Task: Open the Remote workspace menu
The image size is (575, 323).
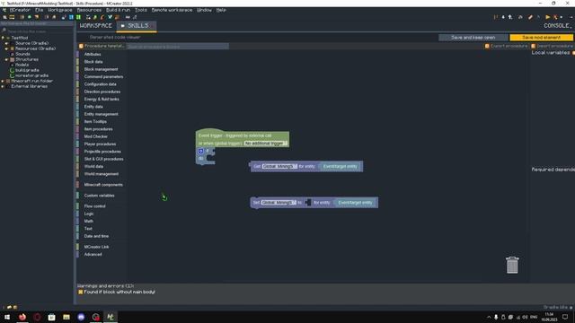Action: (172, 10)
